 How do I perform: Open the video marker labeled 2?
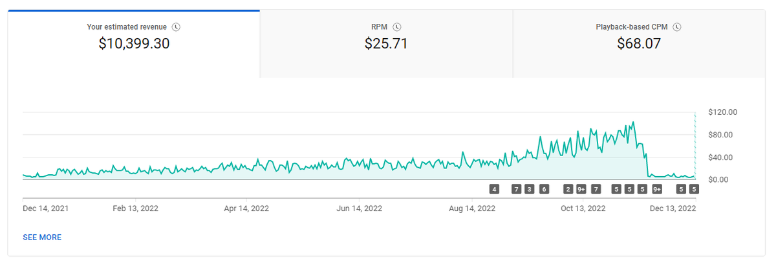point(568,189)
